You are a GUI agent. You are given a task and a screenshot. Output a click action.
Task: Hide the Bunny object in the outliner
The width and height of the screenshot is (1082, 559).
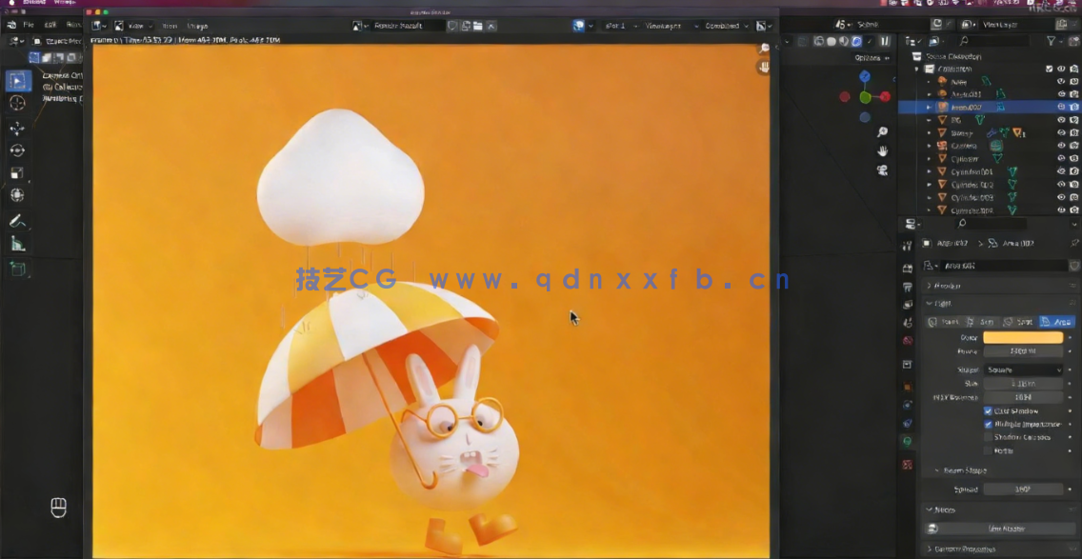pyautogui.click(x=1062, y=132)
